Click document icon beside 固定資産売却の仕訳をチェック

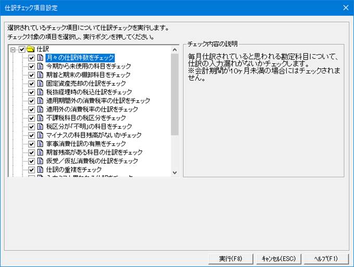[x=40, y=83]
